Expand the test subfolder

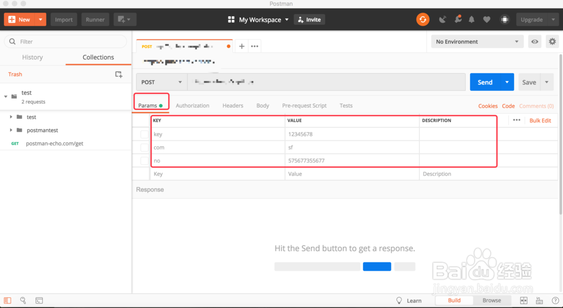tap(11, 117)
